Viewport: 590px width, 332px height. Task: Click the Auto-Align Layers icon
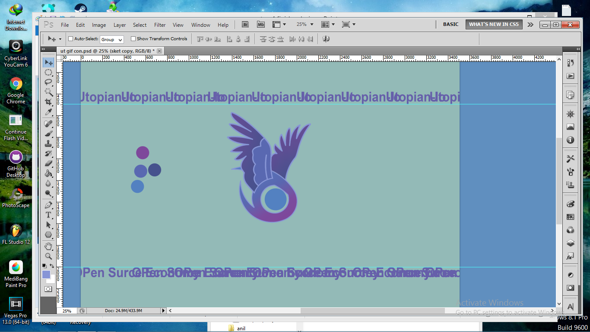(x=326, y=39)
